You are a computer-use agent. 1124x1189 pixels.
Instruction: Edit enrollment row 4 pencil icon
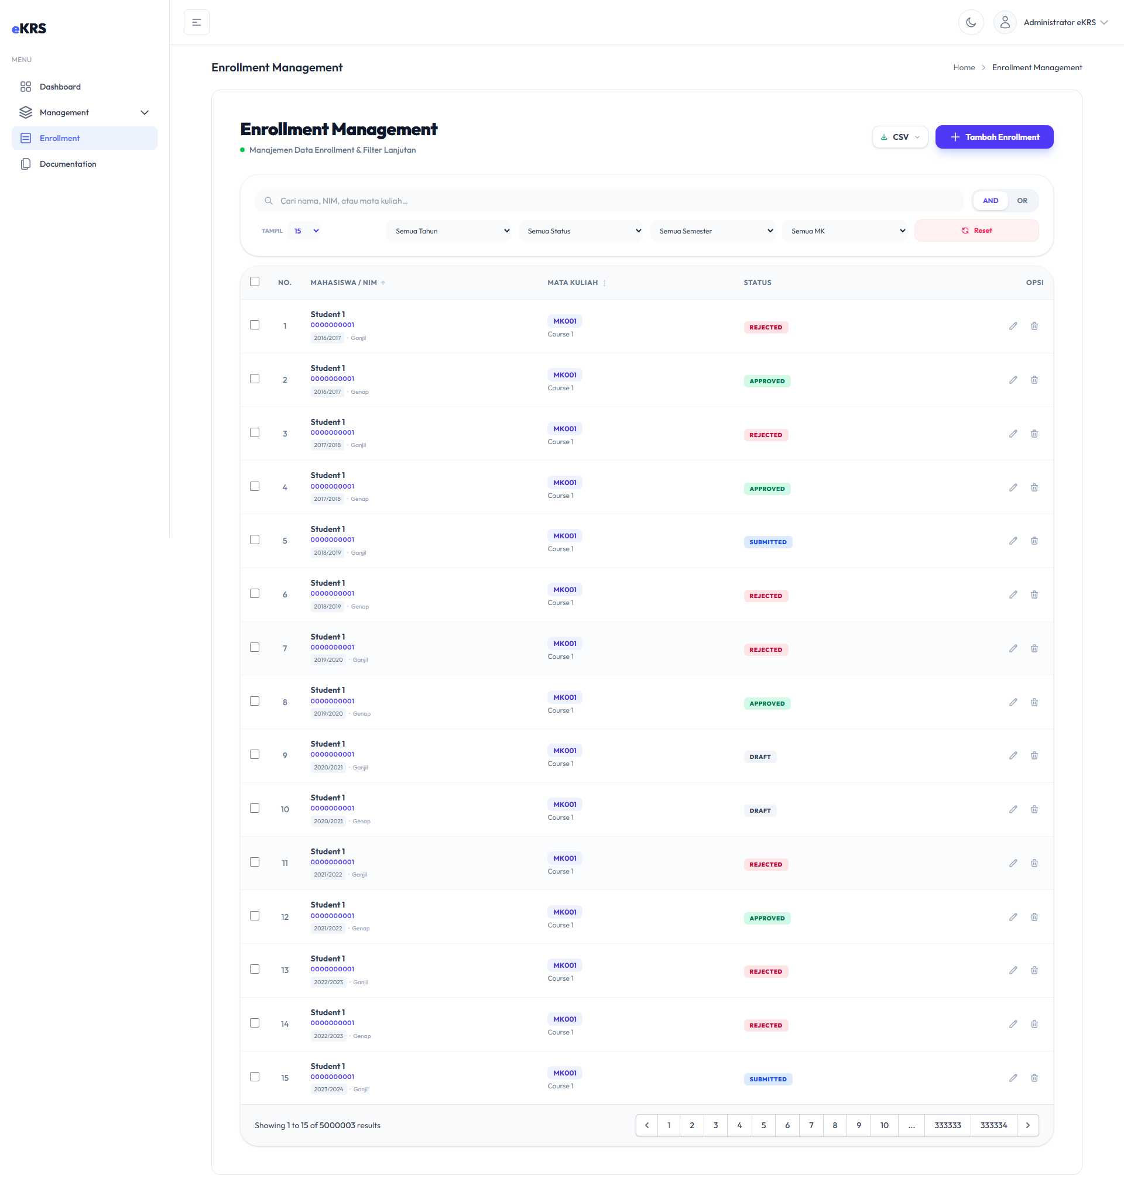[x=1013, y=487]
